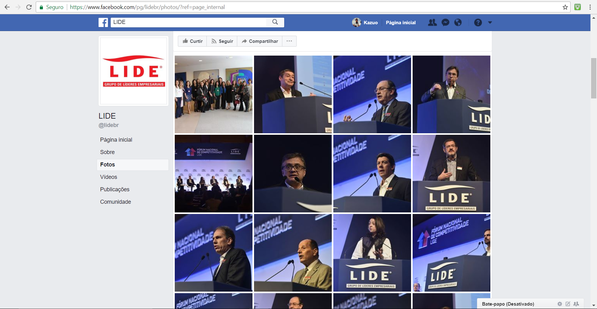Open the Messenger icon in the header
This screenshot has height=309, width=597.
point(445,22)
